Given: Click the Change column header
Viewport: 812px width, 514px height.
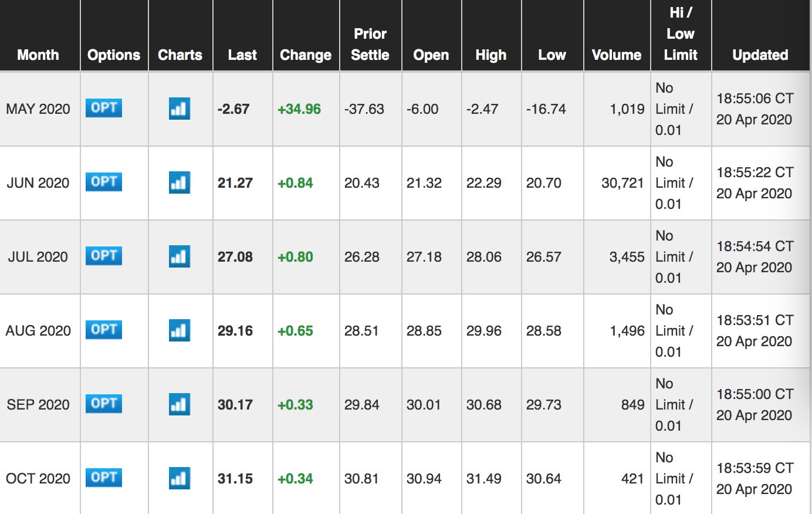Looking at the screenshot, I should 306,55.
